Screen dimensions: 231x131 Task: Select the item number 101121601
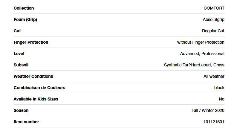click(214, 122)
